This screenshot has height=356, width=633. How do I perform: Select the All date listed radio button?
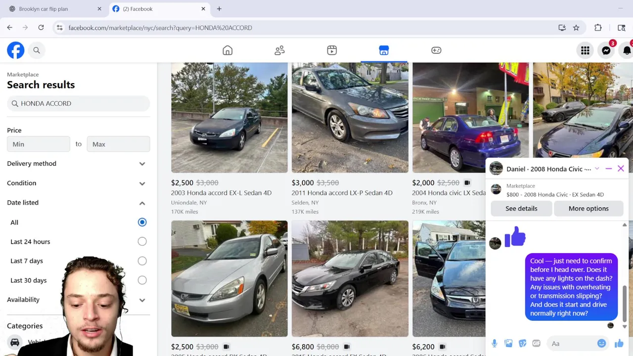tap(142, 222)
